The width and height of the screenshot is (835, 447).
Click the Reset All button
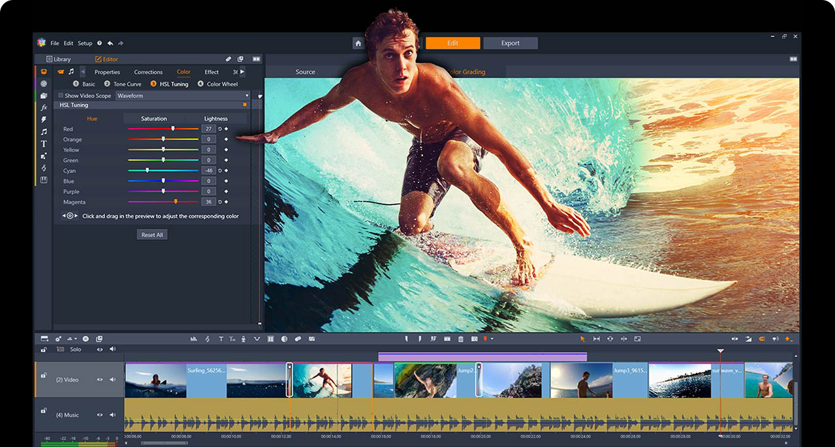tap(152, 235)
